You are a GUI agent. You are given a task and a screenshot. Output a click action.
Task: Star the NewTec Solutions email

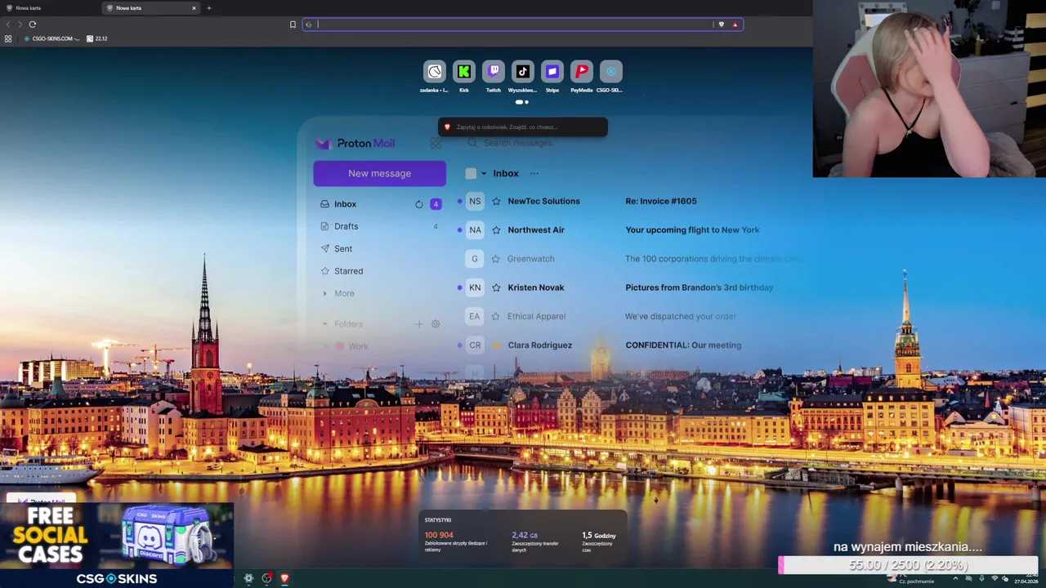click(x=496, y=201)
